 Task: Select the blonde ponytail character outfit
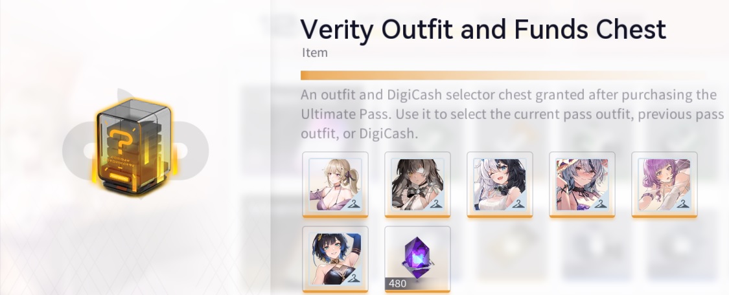335,184
